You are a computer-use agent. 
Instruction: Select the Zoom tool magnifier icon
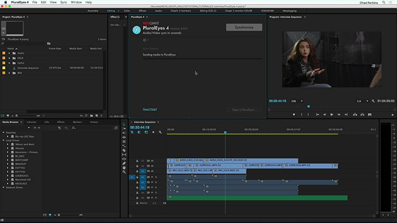coord(124,172)
